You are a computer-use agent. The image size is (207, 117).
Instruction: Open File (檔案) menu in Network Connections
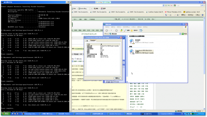(x=107, y=27)
